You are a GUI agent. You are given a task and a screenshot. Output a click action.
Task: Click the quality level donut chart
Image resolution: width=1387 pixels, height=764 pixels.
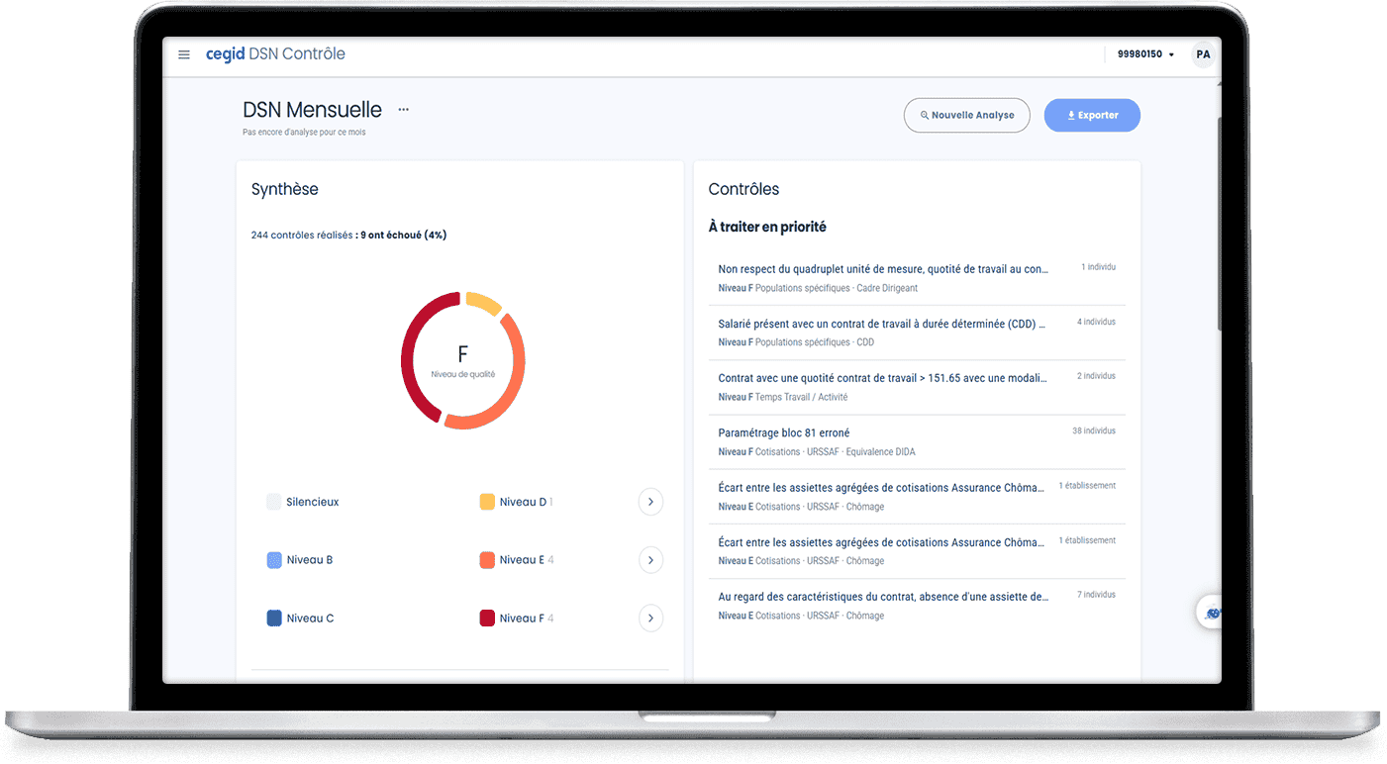pyautogui.click(x=462, y=360)
